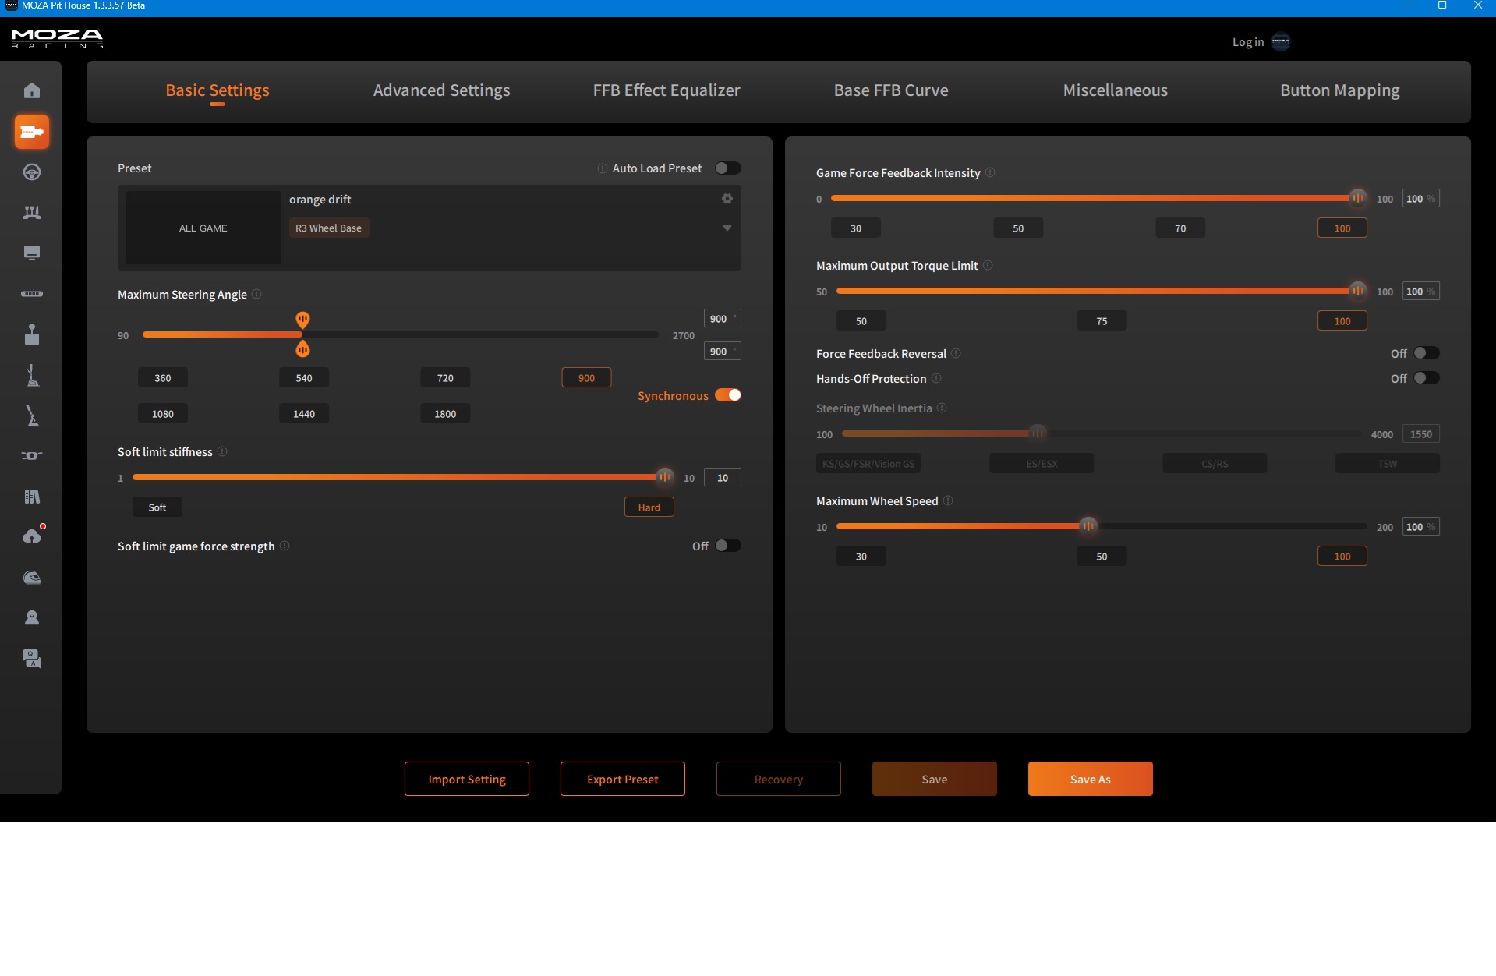Click the upper steering angle value field
This screenshot has height=976, width=1496.
coord(723,319)
